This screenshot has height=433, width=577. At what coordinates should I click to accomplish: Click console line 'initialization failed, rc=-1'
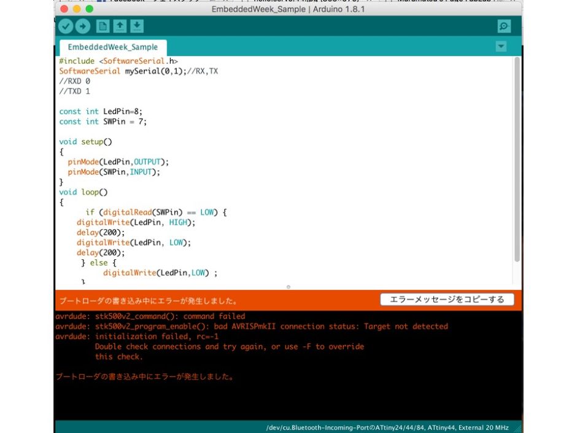coord(137,336)
